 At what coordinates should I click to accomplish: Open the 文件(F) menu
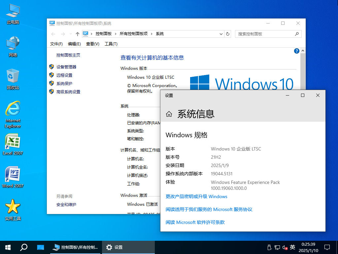click(56, 44)
